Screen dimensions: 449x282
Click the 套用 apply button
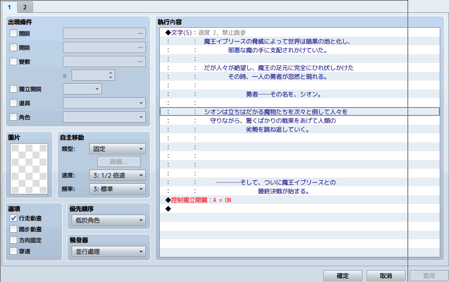[x=429, y=276]
